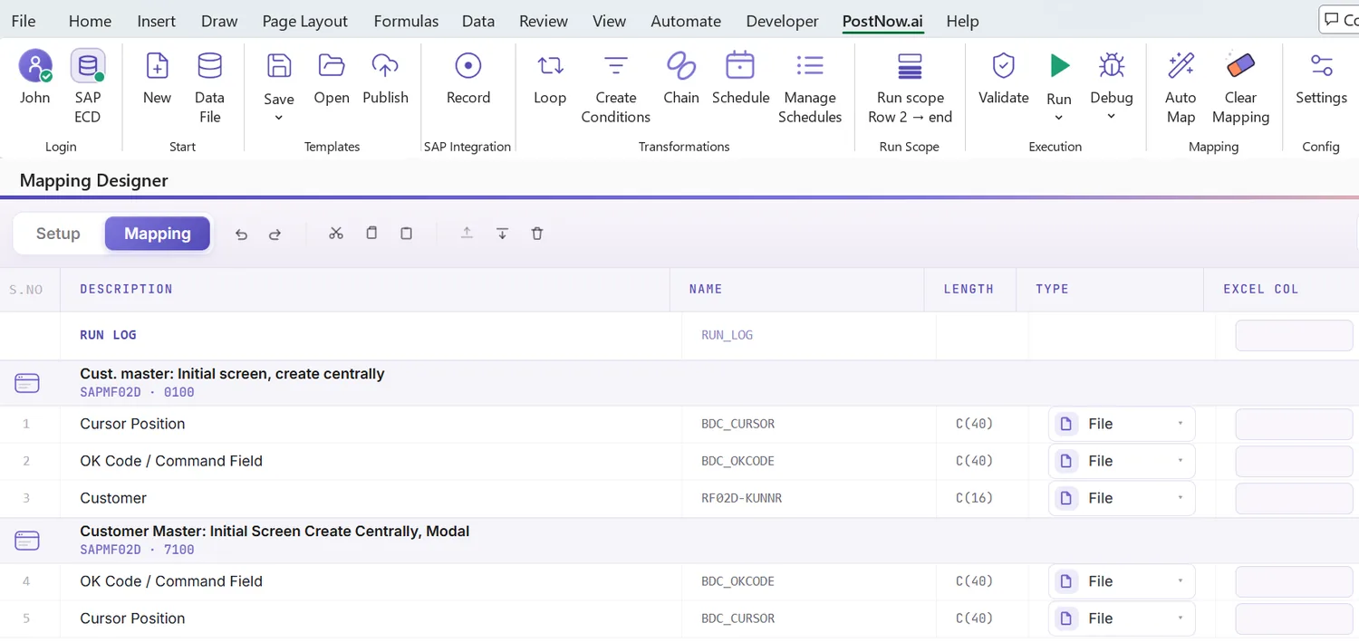Open Type dropdown for row 2 OK Code
Image resolution: width=1359 pixels, height=642 pixels.
[1122, 461]
